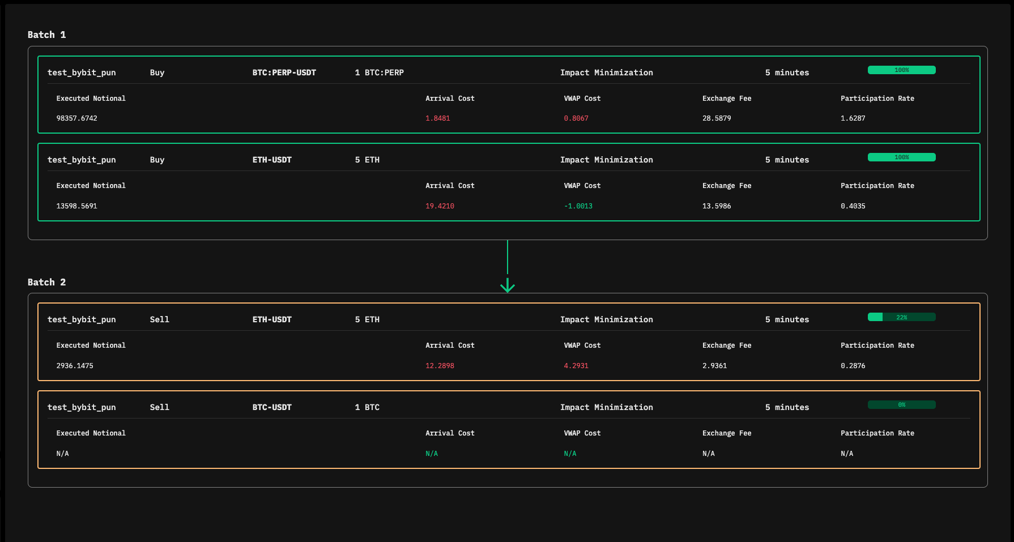1014x542 pixels.
Task: Select the Batch 2 heading
Action: (x=46, y=282)
